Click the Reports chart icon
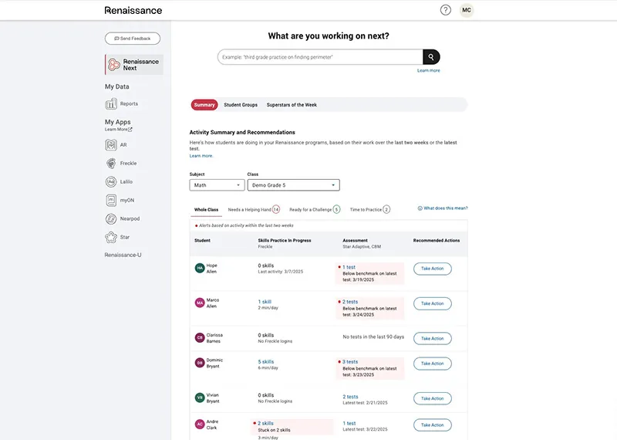The image size is (617, 440). click(112, 103)
